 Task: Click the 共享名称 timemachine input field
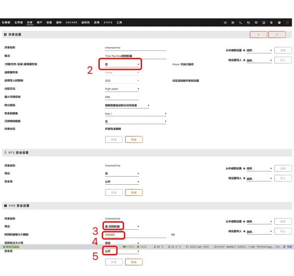[135, 48]
